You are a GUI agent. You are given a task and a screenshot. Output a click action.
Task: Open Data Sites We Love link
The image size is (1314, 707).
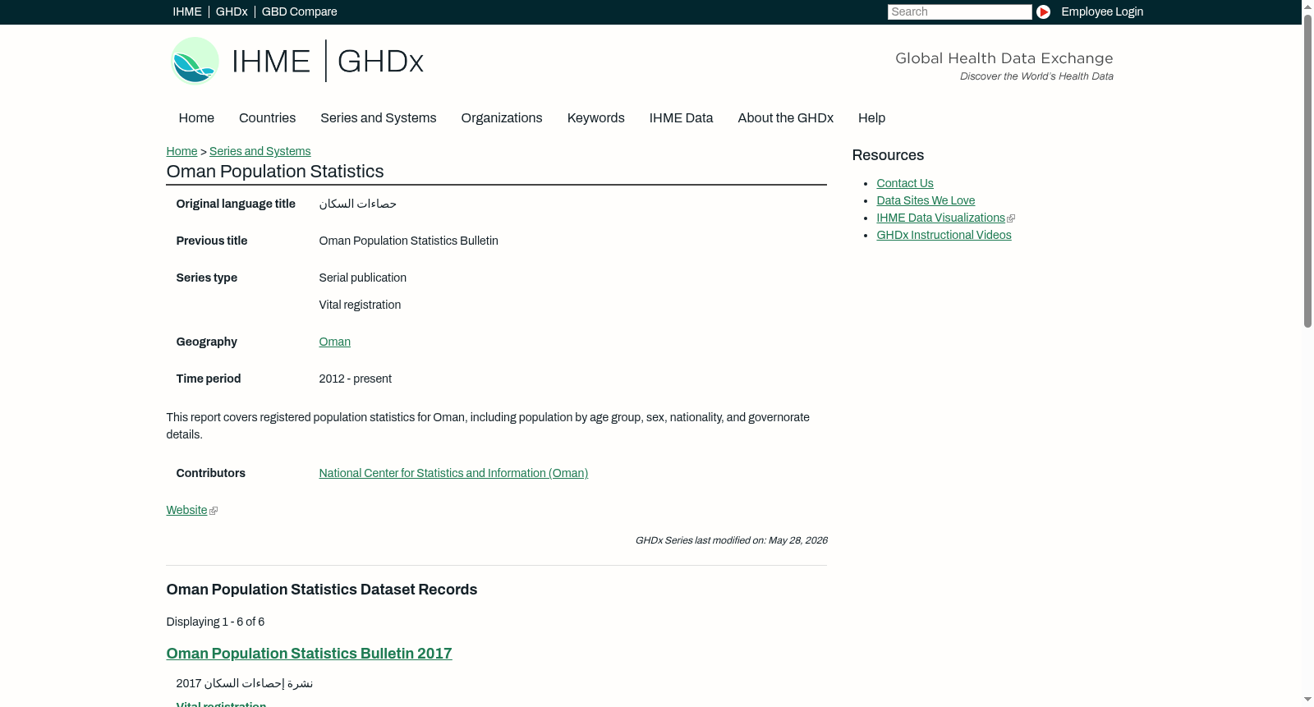click(x=926, y=200)
